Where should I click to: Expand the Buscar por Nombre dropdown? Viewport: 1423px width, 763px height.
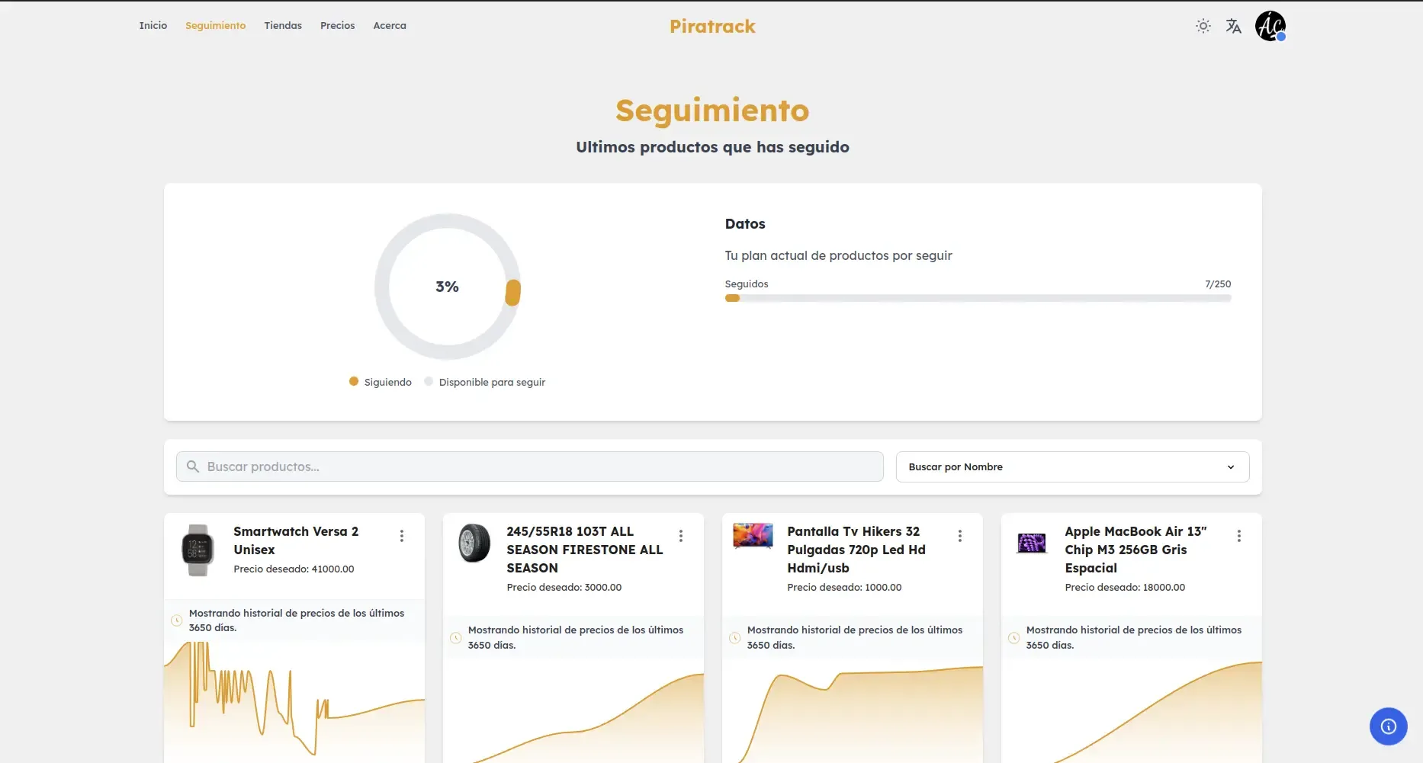click(x=1072, y=466)
